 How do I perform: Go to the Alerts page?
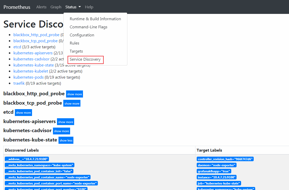[41, 7]
